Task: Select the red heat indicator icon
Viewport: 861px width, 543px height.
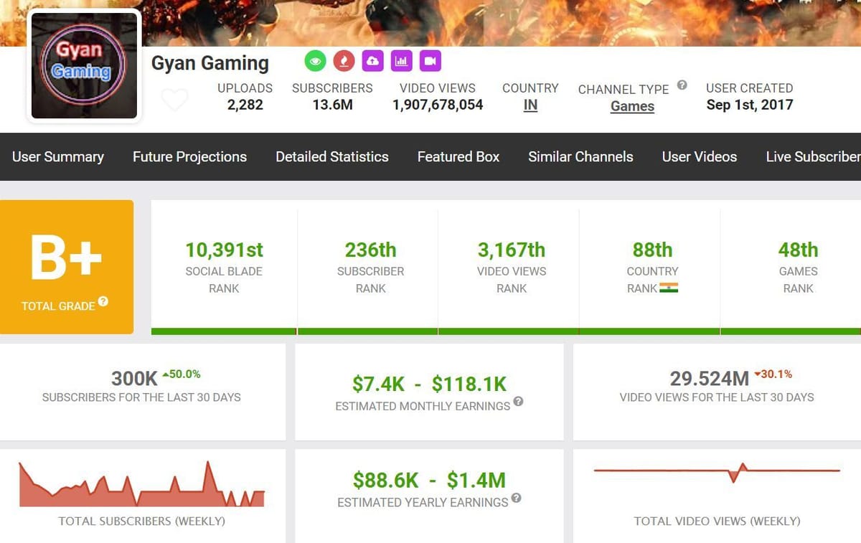Action: (x=344, y=61)
